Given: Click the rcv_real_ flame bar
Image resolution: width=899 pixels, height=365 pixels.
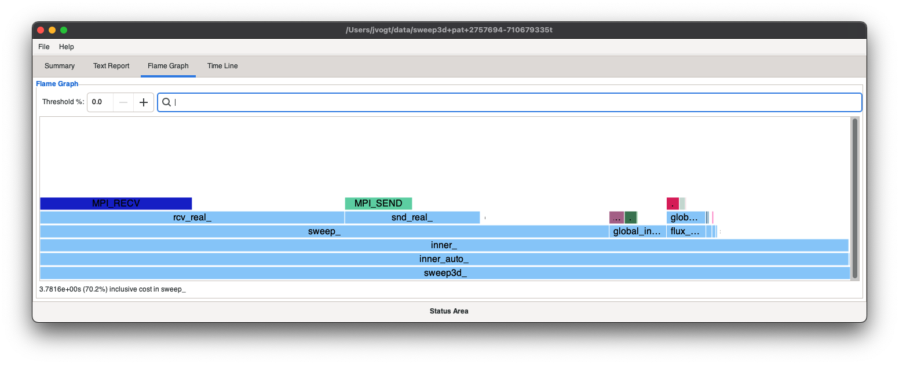Looking at the screenshot, I should (192, 217).
